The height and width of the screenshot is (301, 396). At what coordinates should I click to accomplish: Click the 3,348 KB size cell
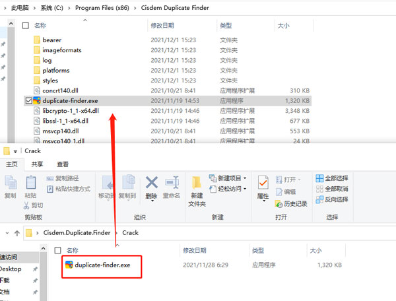coord(297,111)
